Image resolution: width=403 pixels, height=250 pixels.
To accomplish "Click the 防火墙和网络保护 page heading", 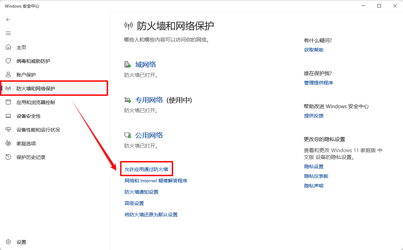I will click(x=175, y=26).
